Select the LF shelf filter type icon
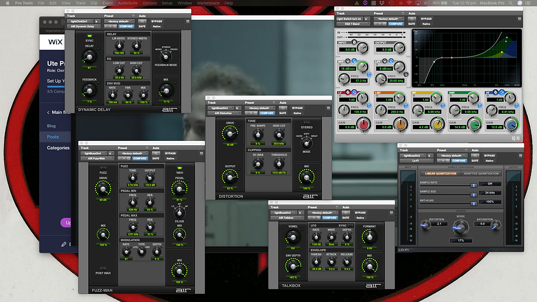 354,93
